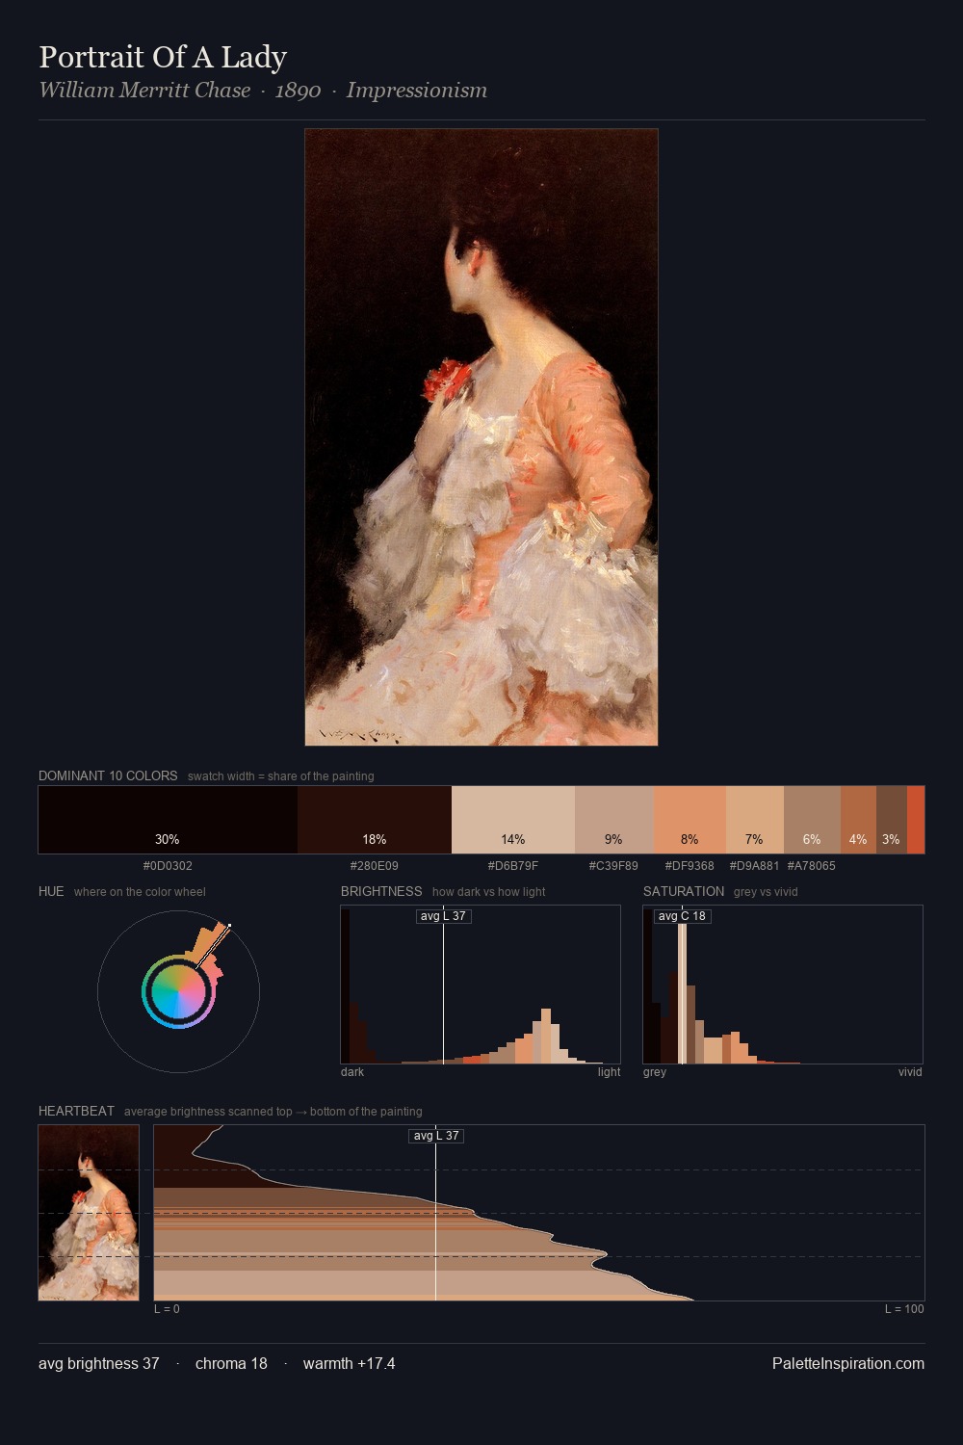
Task: Click hex code #D6B79F
Action: [x=513, y=866]
